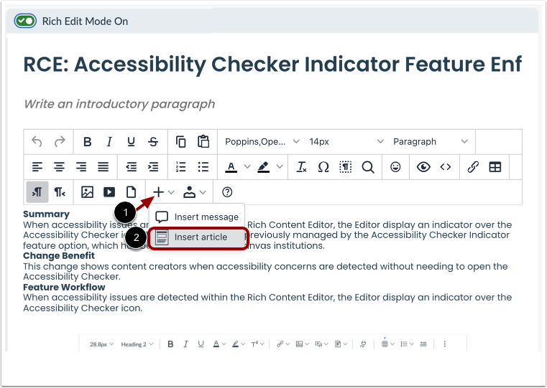The height and width of the screenshot is (388, 547).
Task: Justify the text
Action: coord(104,167)
